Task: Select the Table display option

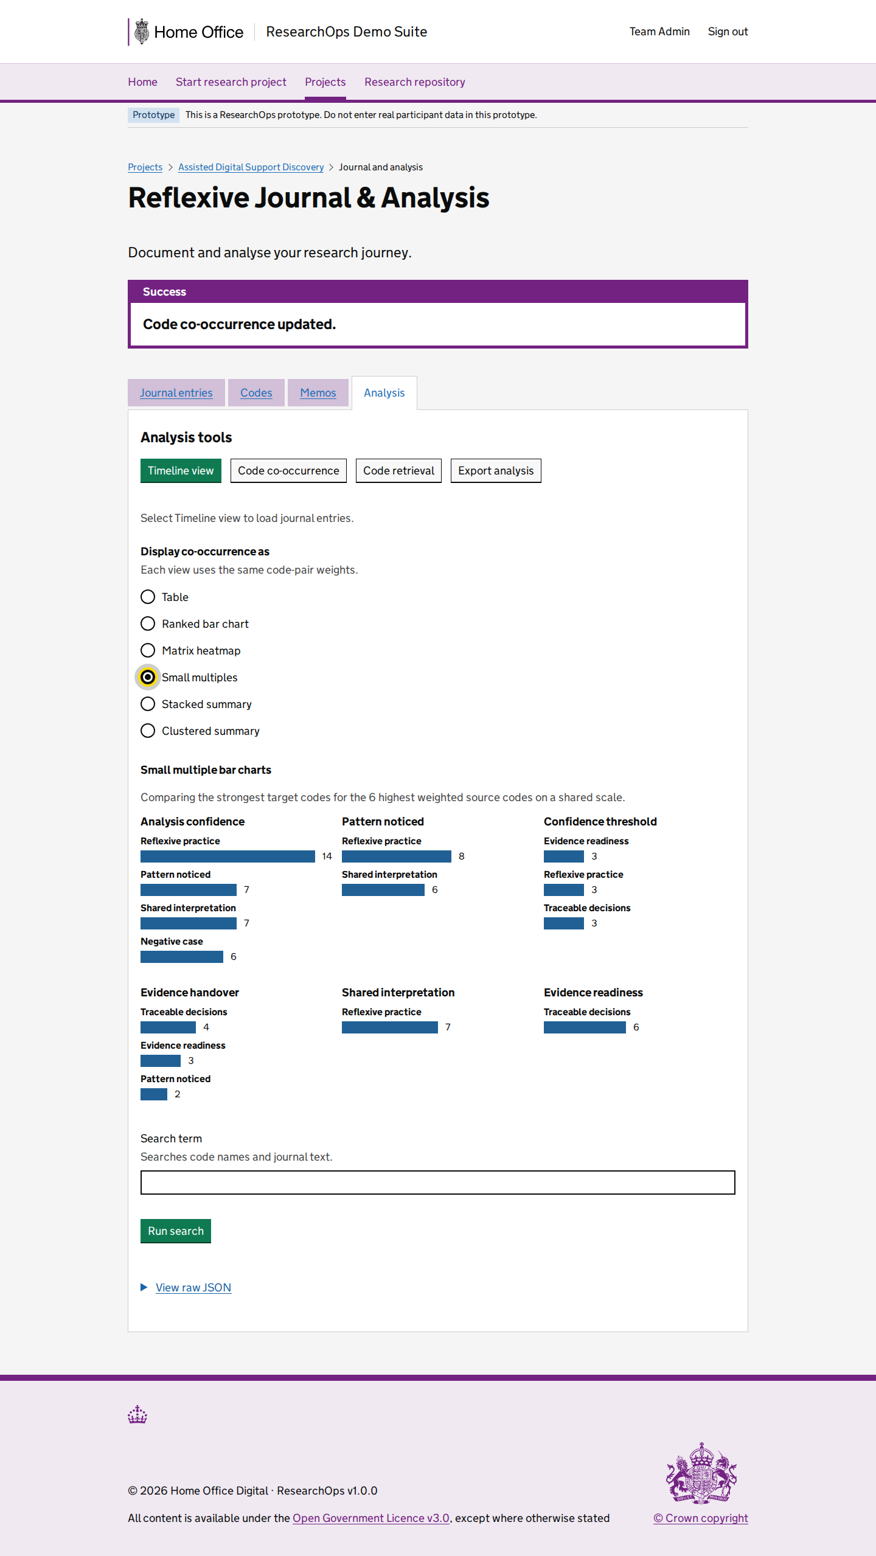Action: 148,597
